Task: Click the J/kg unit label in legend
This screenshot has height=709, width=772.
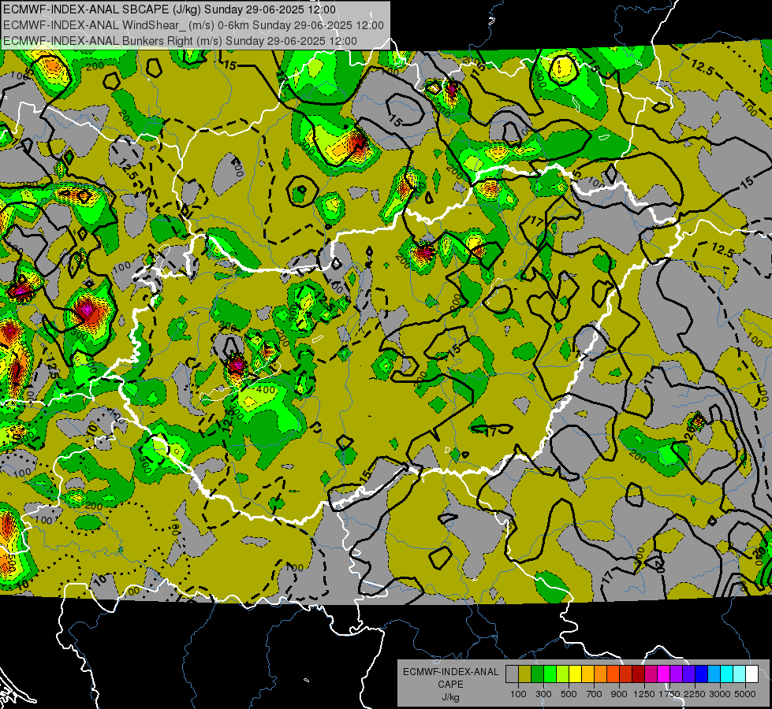Action: pyautogui.click(x=450, y=697)
